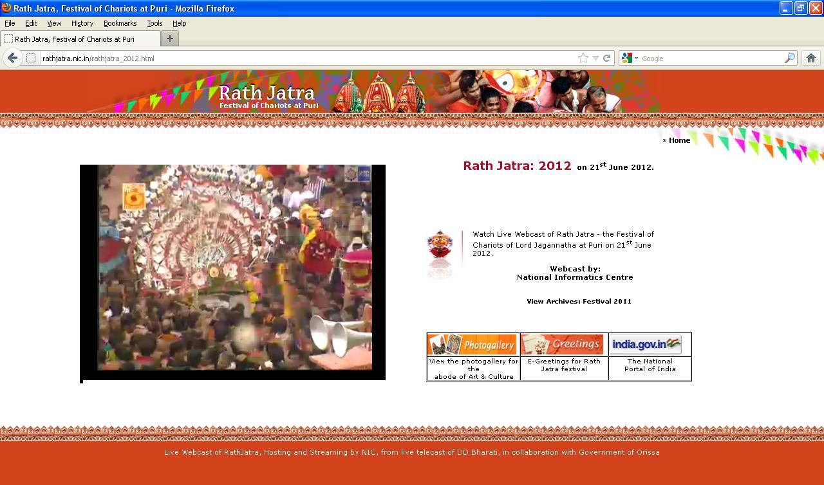Click the Firefox icon in the title bar

coord(6,8)
